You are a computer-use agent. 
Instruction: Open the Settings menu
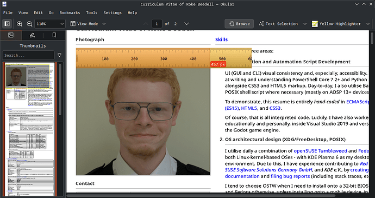pyautogui.click(x=112, y=12)
